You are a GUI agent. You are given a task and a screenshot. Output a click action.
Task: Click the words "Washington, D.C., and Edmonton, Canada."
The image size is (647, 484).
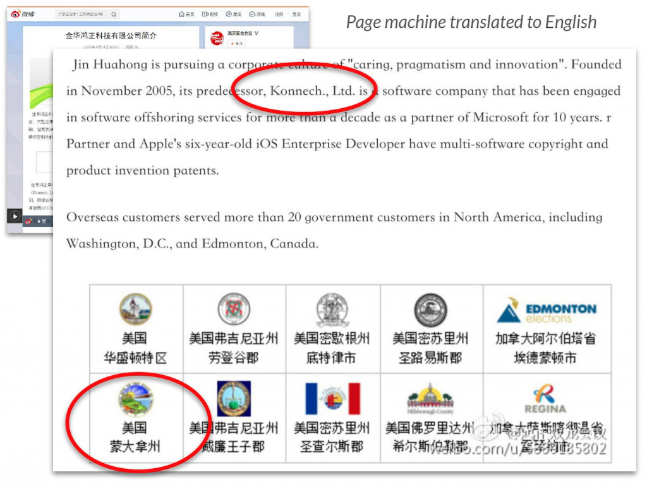(x=192, y=244)
